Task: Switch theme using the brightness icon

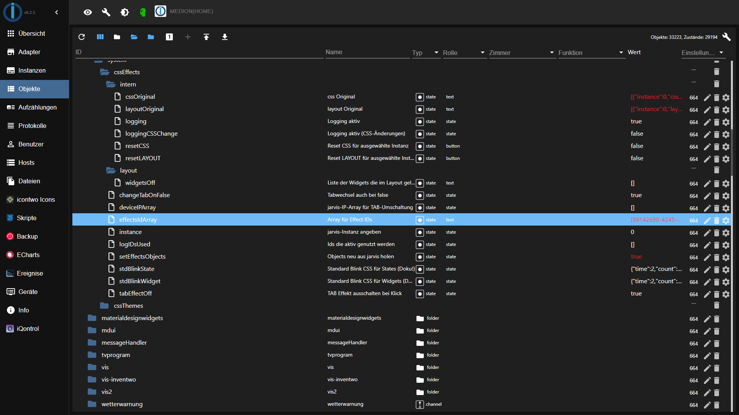Action: click(x=125, y=12)
